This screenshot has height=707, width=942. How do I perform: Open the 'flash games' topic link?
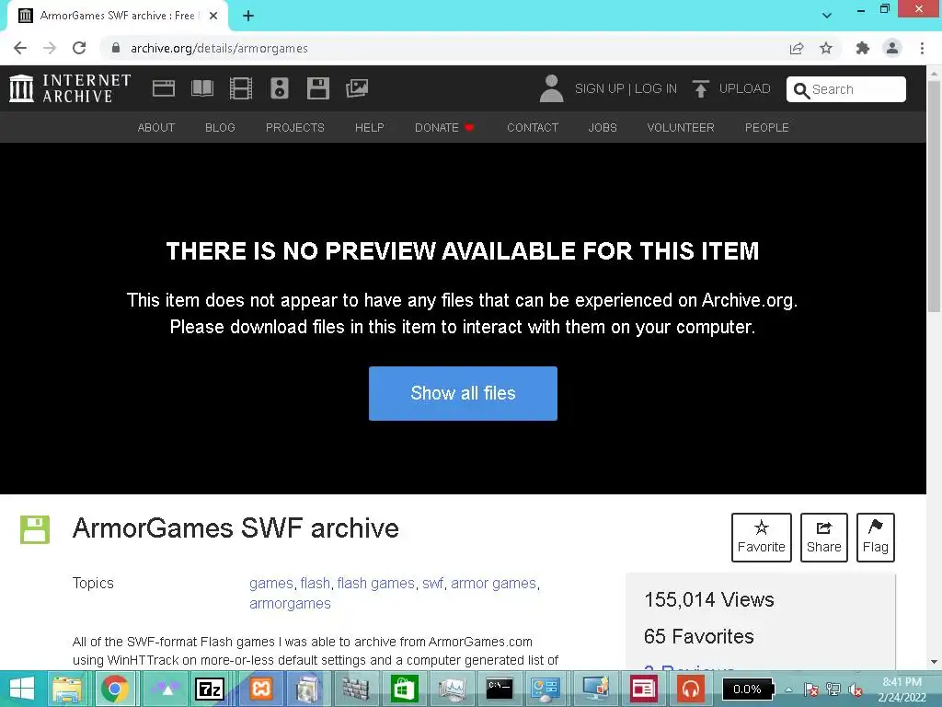pos(376,583)
